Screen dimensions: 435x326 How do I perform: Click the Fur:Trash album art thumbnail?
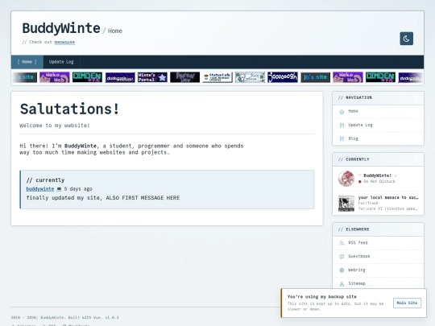click(346, 203)
